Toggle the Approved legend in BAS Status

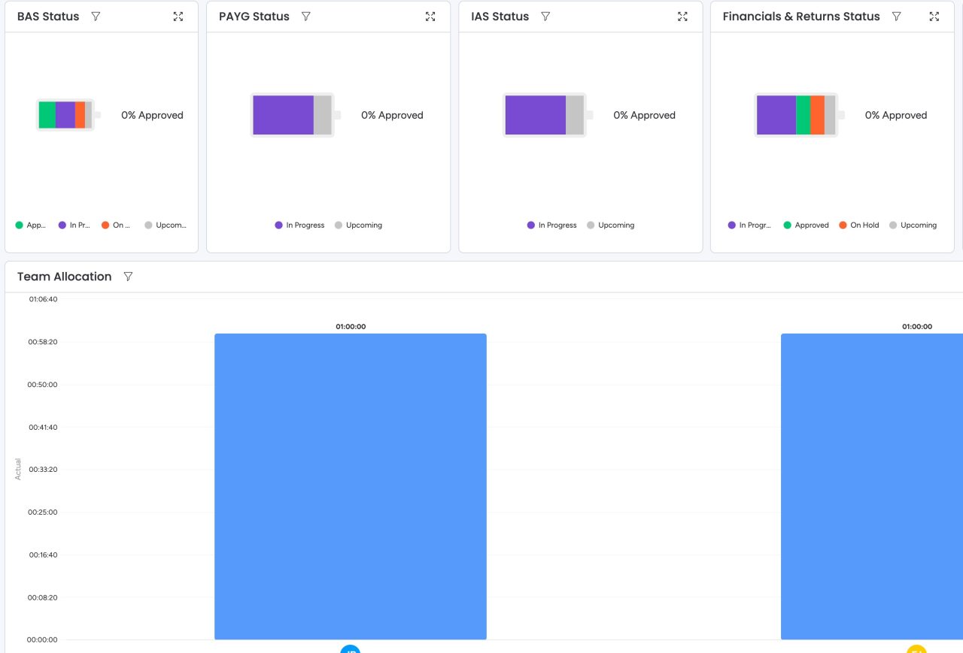tap(29, 225)
